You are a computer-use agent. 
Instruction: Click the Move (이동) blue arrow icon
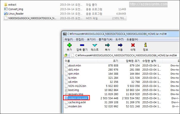coord(120,45)
